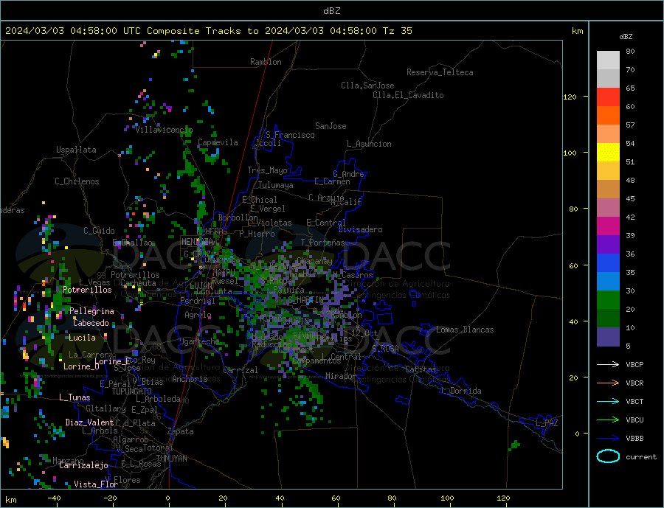Select the purple 39 dBZ color swatch
Screen dimensions: 664x508
[x=608, y=245]
